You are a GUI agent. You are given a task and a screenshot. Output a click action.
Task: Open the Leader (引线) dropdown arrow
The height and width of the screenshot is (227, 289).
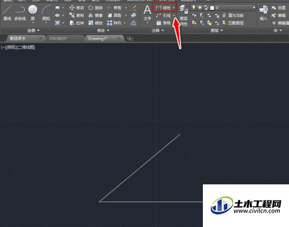(x=174, y=16)
